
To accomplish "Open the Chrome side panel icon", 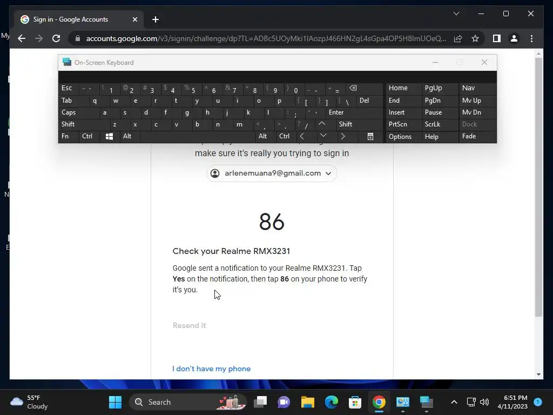I will [497, 38].
